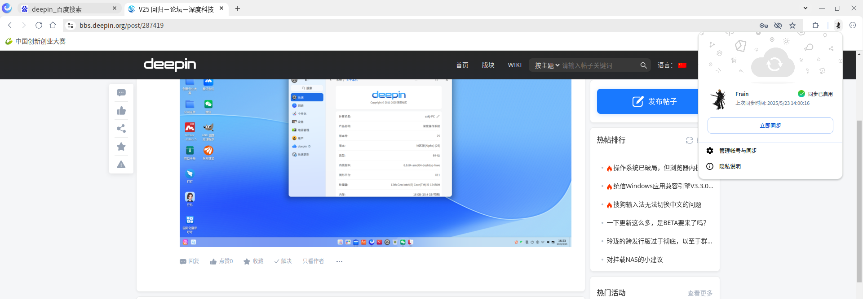The width and height of the screenshot is (863, 299).
Task: Go to 首页 in forum navigation
Action: coord(462,65)
